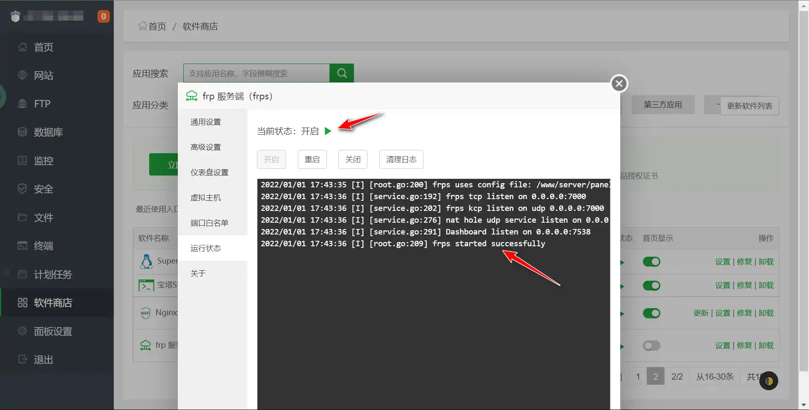Click the 清理日志 clear log button
This screenshot has width=809, height=410.
(401, 160)
